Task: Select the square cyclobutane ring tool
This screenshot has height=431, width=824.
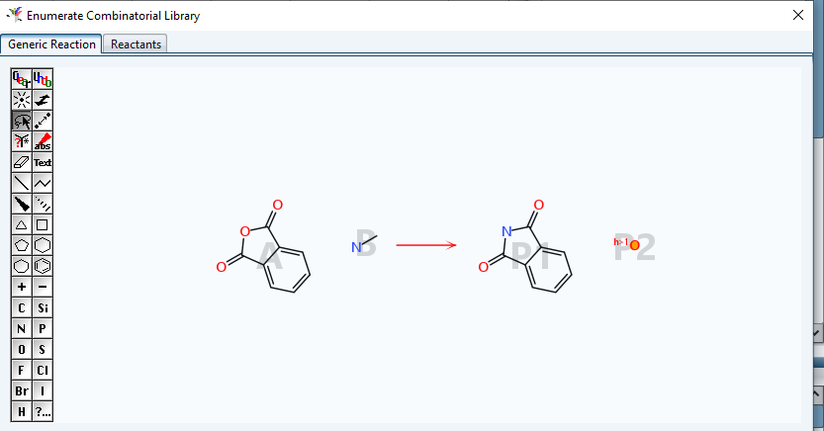Action: coord(43,224)
